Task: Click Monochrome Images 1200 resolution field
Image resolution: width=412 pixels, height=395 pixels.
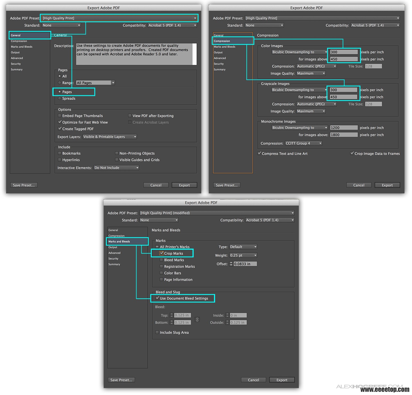Action: 344,128
